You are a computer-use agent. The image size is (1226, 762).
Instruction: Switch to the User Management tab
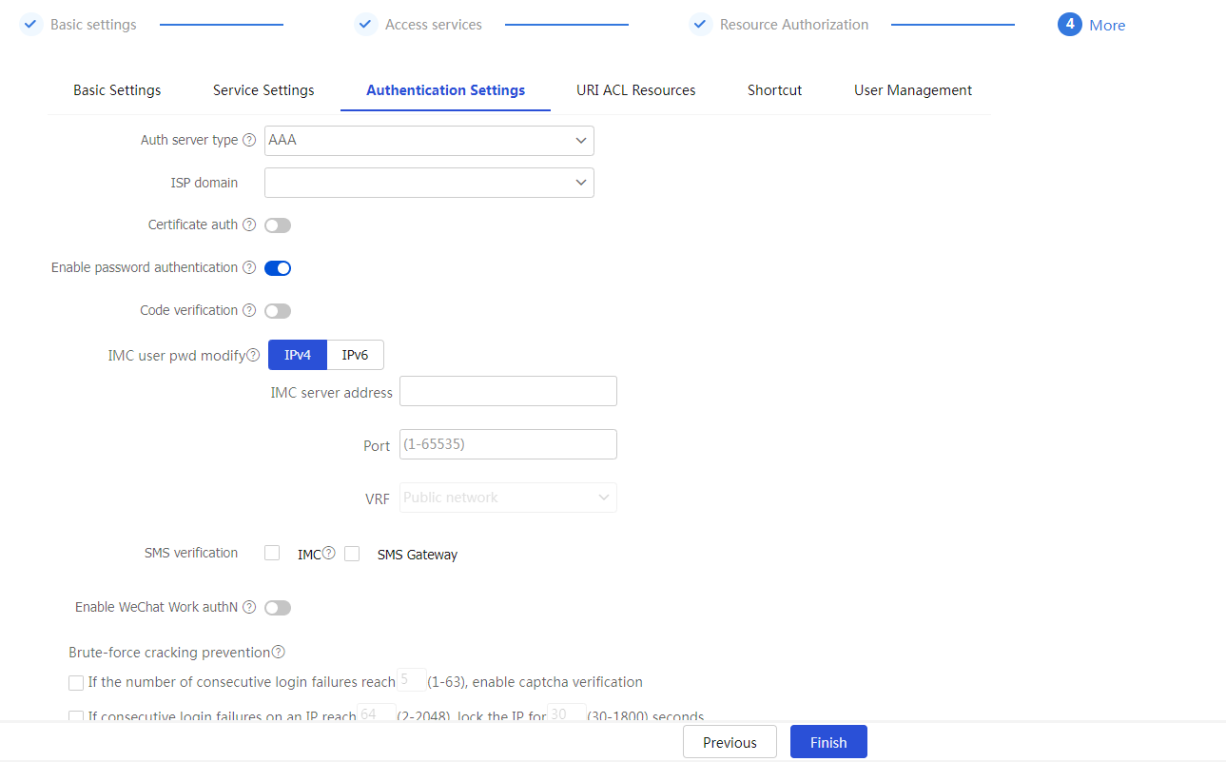coord(913,90)
